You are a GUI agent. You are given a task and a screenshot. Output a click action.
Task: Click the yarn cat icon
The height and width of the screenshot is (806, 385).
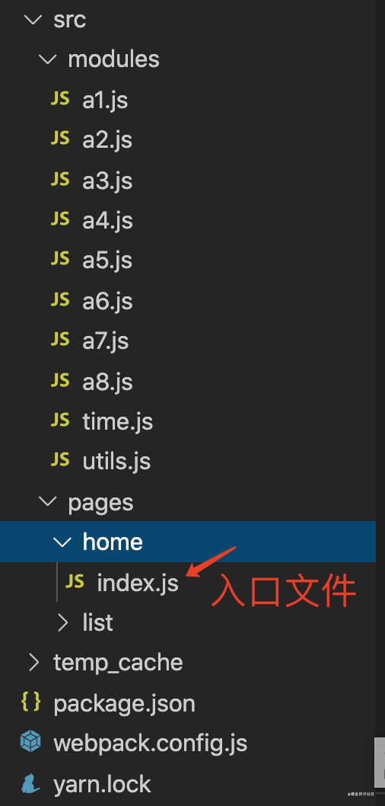point(30,783)
